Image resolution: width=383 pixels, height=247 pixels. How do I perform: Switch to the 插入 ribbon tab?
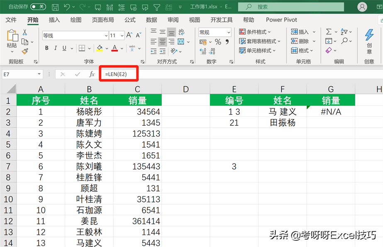point(54,20)
